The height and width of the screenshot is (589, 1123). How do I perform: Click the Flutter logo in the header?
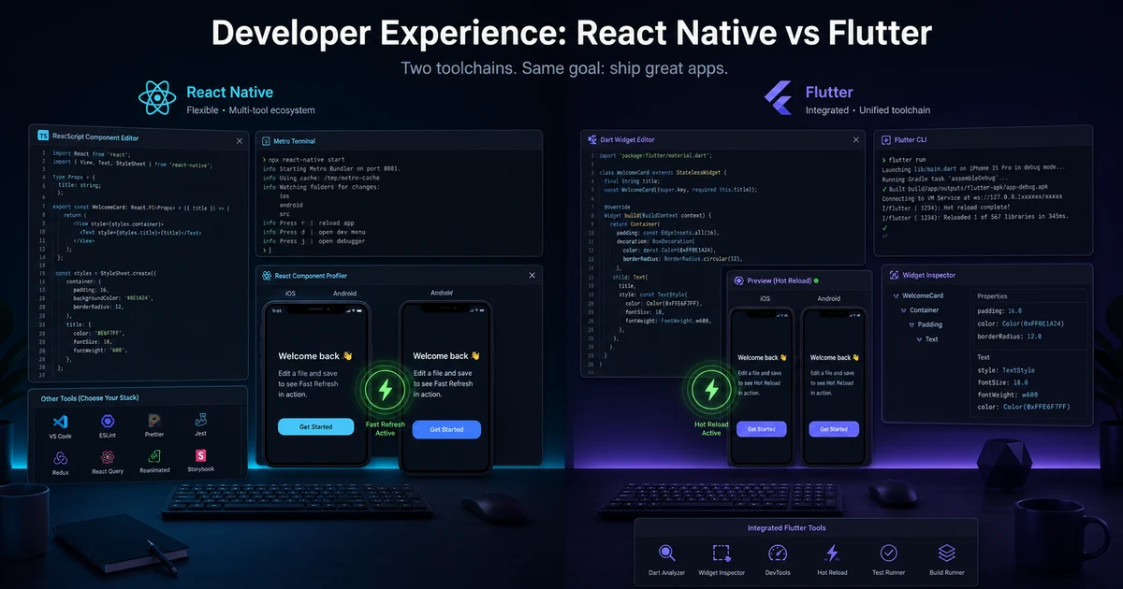tap(779, 98)
